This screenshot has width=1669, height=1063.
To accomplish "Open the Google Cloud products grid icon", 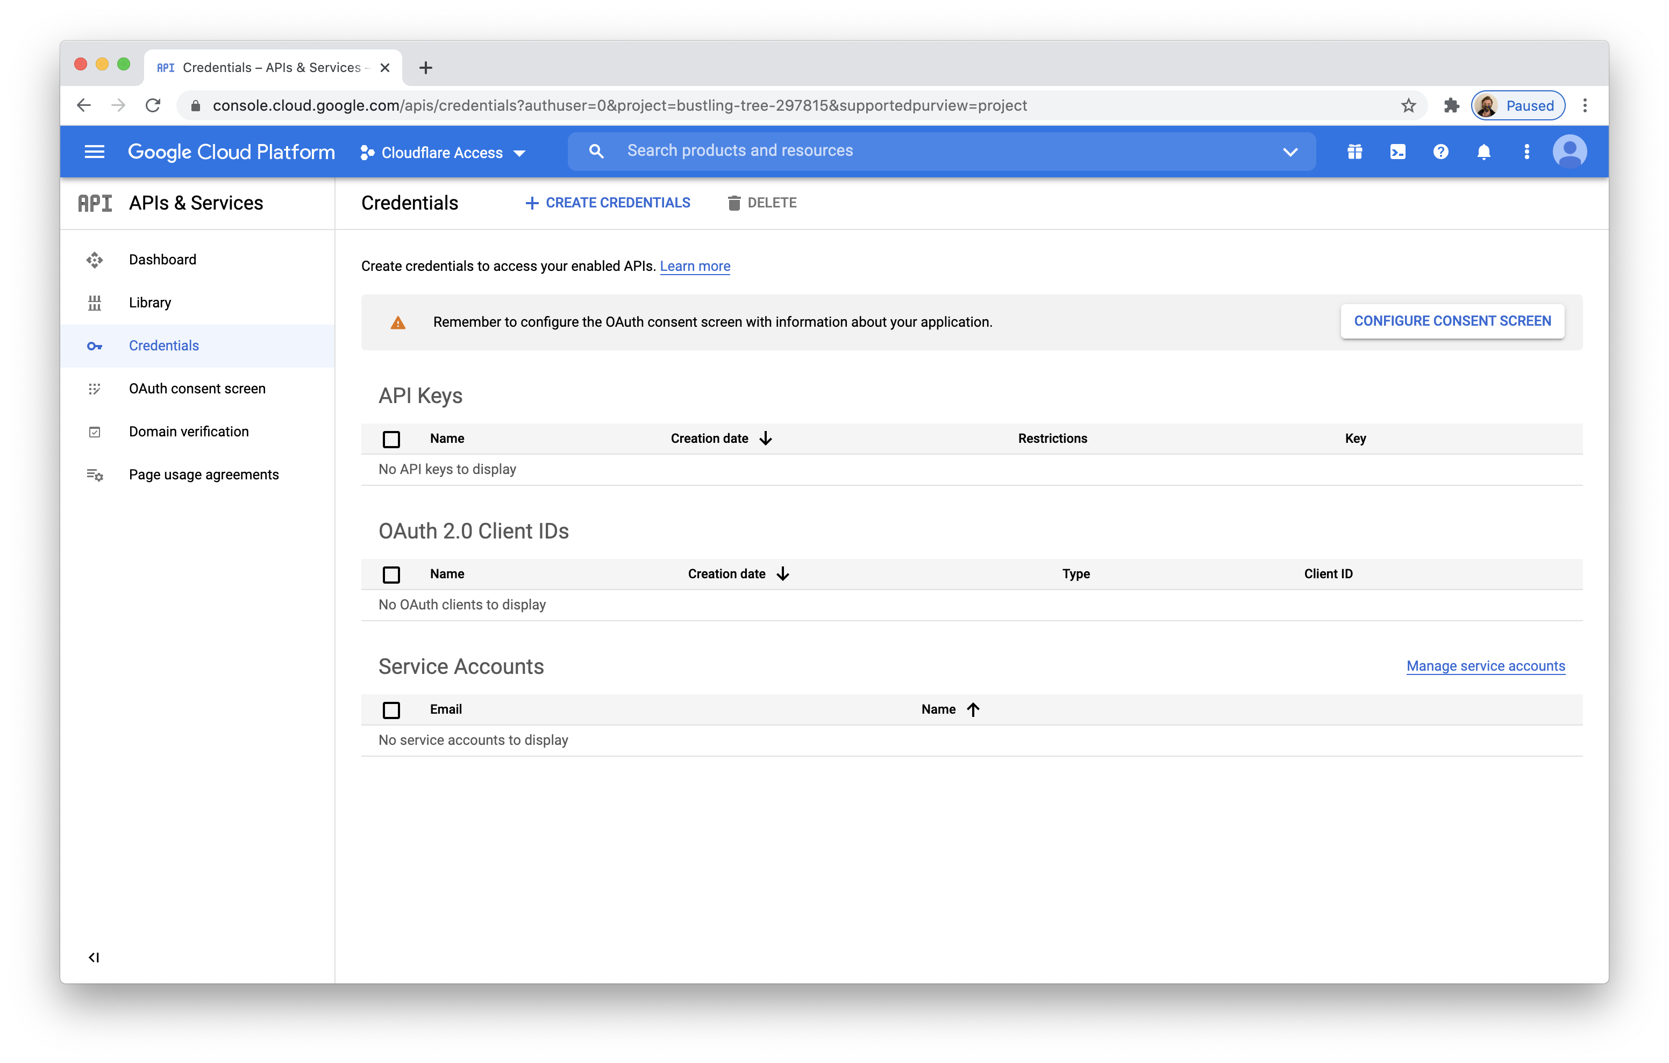I will [x=1354, y=151].
